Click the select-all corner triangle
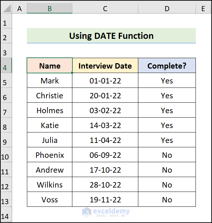This screenshot has height=223, width=212. 6,8
